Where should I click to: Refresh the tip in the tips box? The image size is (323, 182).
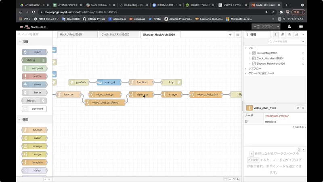point(299,149)
